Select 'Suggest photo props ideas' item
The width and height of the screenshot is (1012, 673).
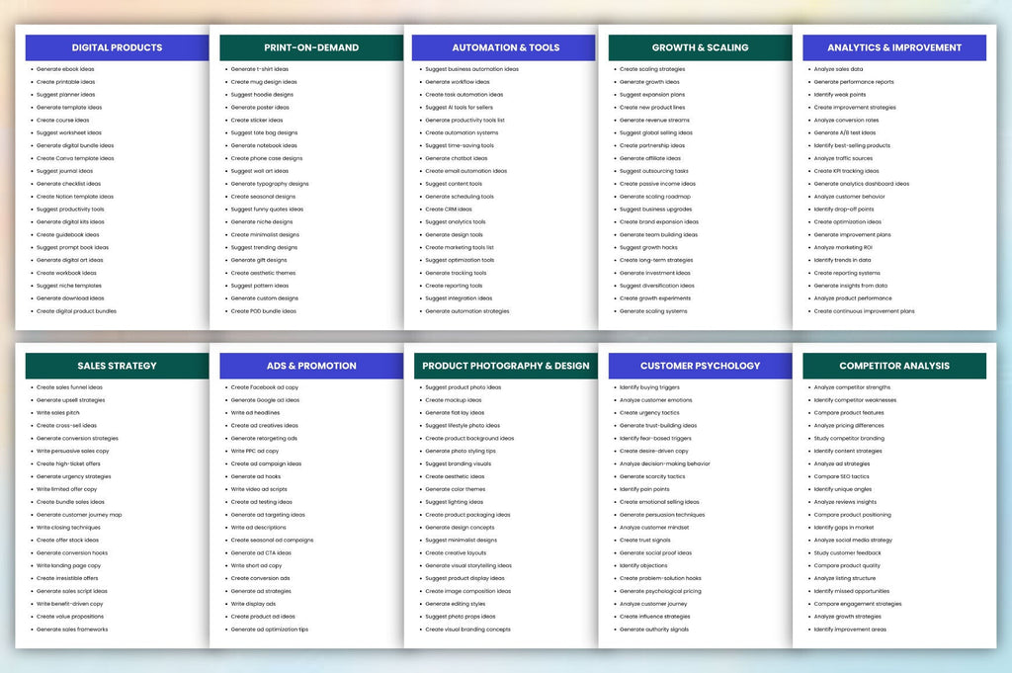[x=461, y=617]
